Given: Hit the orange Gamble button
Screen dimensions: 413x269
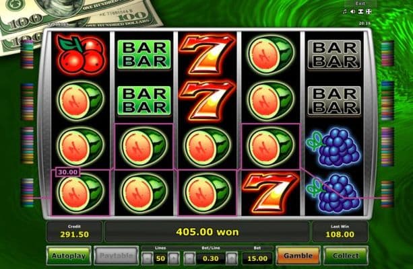Looking at the screenshot, I should (x=298, y=256).
